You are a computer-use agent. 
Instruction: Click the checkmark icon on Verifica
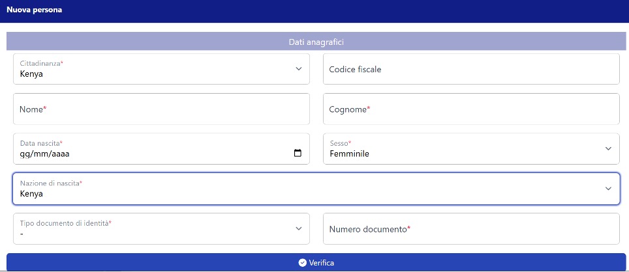[303, 263]
